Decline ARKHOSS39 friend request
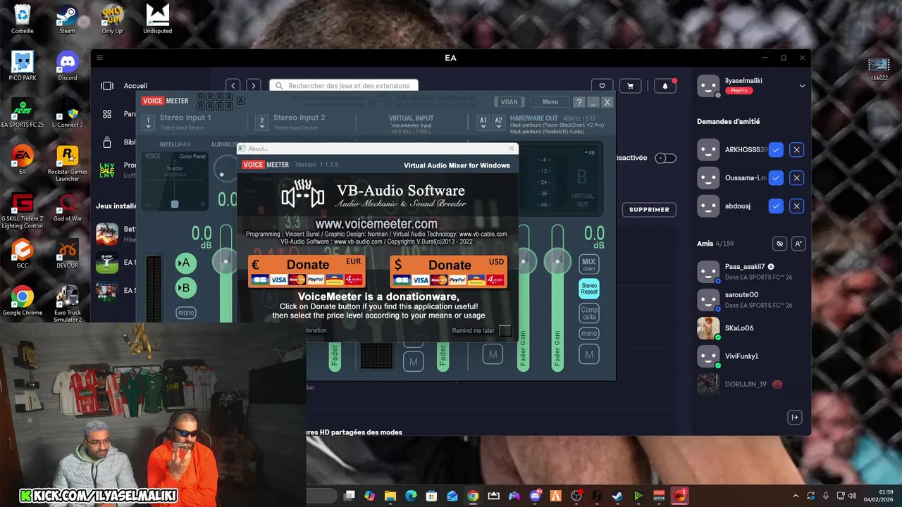This screenshot has width=902, height=507. [796, 150]
